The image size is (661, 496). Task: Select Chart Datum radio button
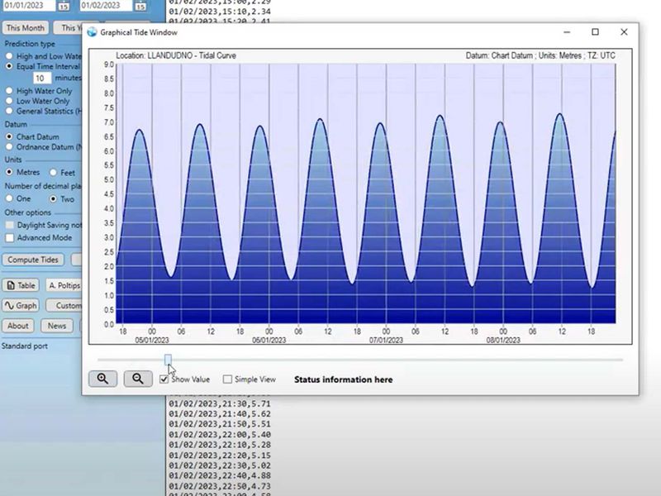point(9,136)
